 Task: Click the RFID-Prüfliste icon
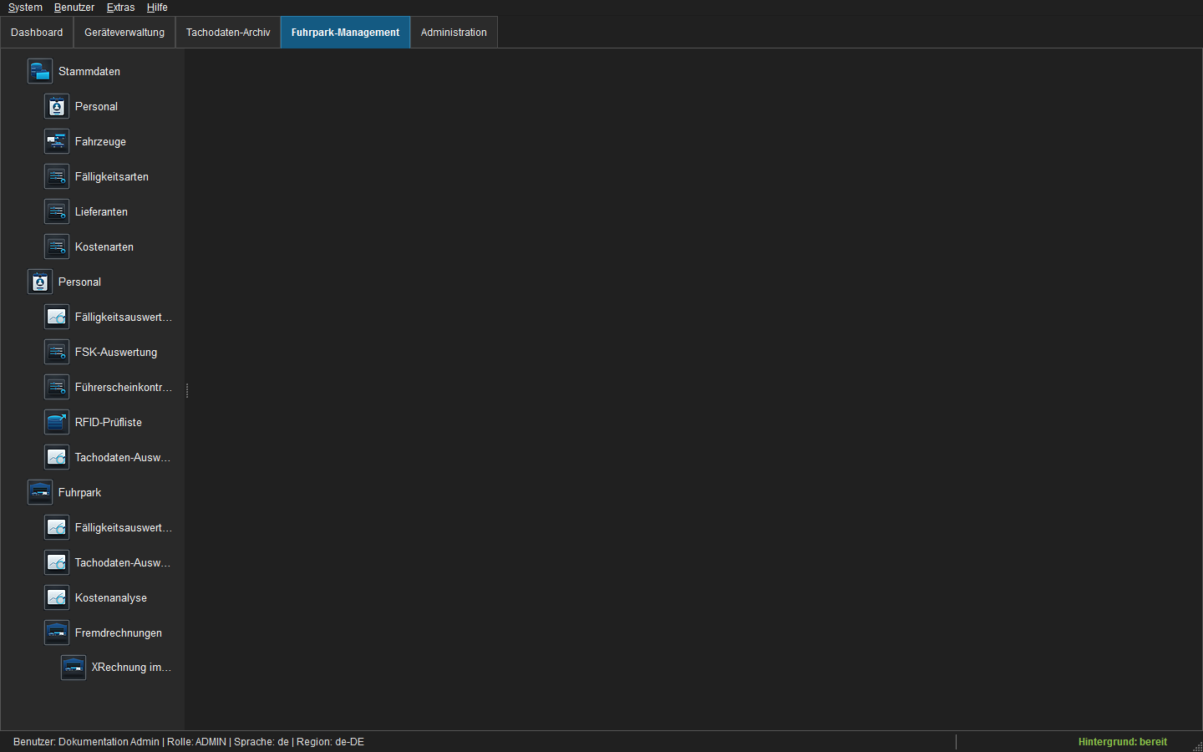click(57, 422)
